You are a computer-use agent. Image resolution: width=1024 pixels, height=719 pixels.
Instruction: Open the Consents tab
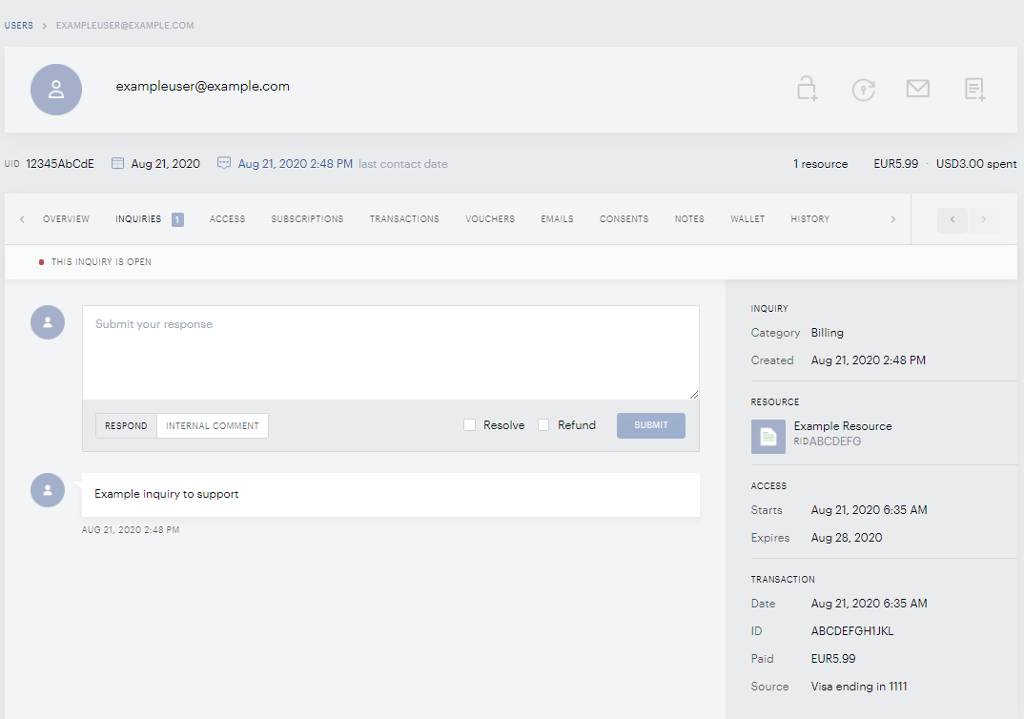[x=624, y=218]
